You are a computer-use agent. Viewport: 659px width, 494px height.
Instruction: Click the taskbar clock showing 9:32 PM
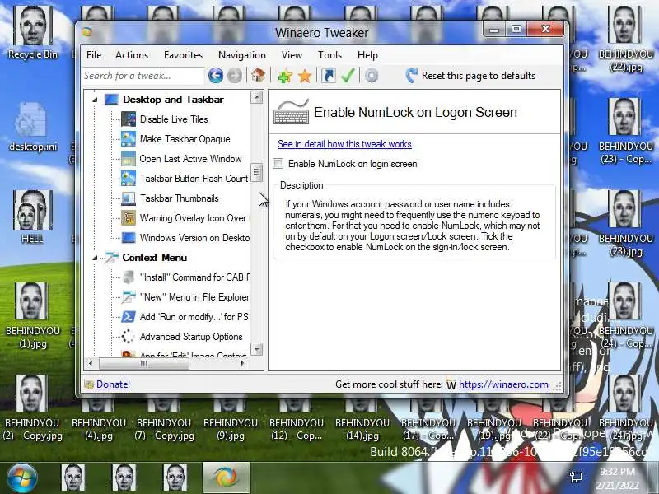617,478
